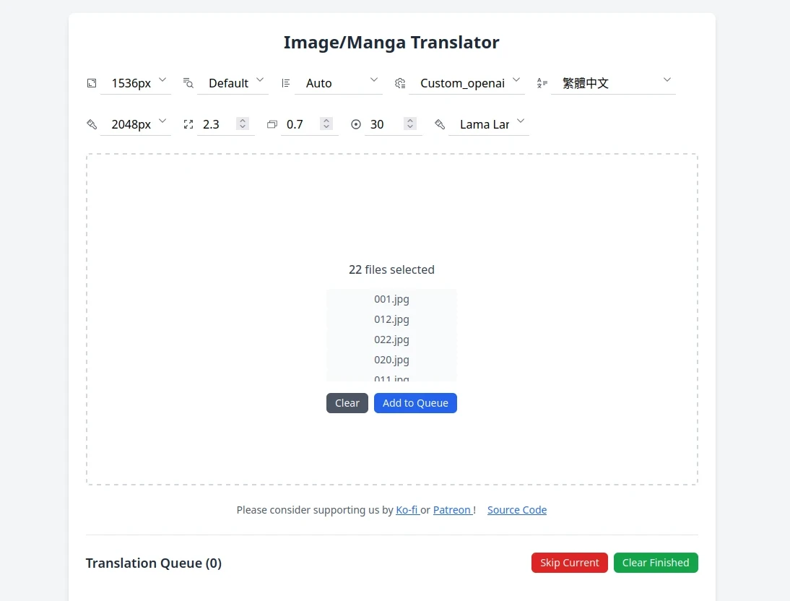
Task: Click the inpainter icon beside Lama Large
Action: (x=440, y=124)
